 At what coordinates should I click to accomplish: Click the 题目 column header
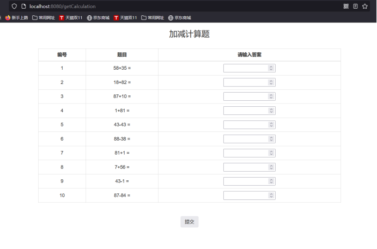[x=122, y=54]
